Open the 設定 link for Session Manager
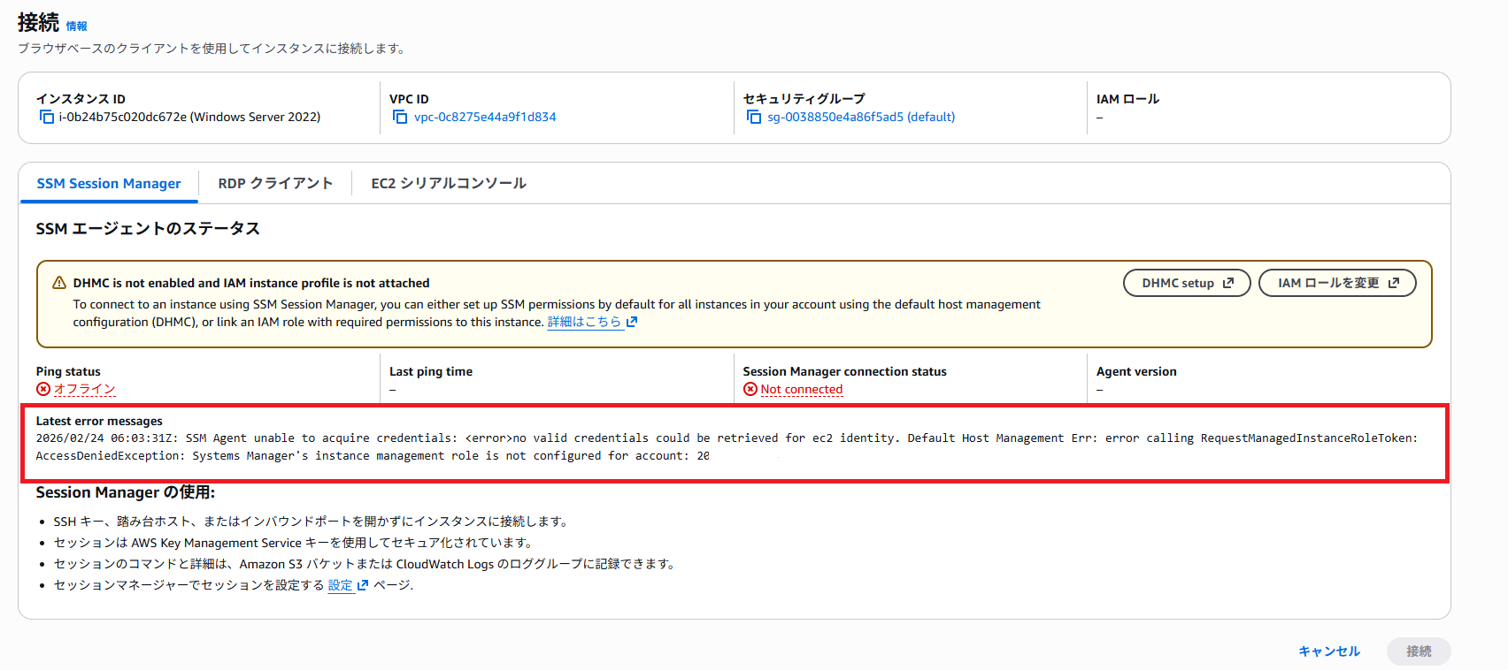 (341, 585)
